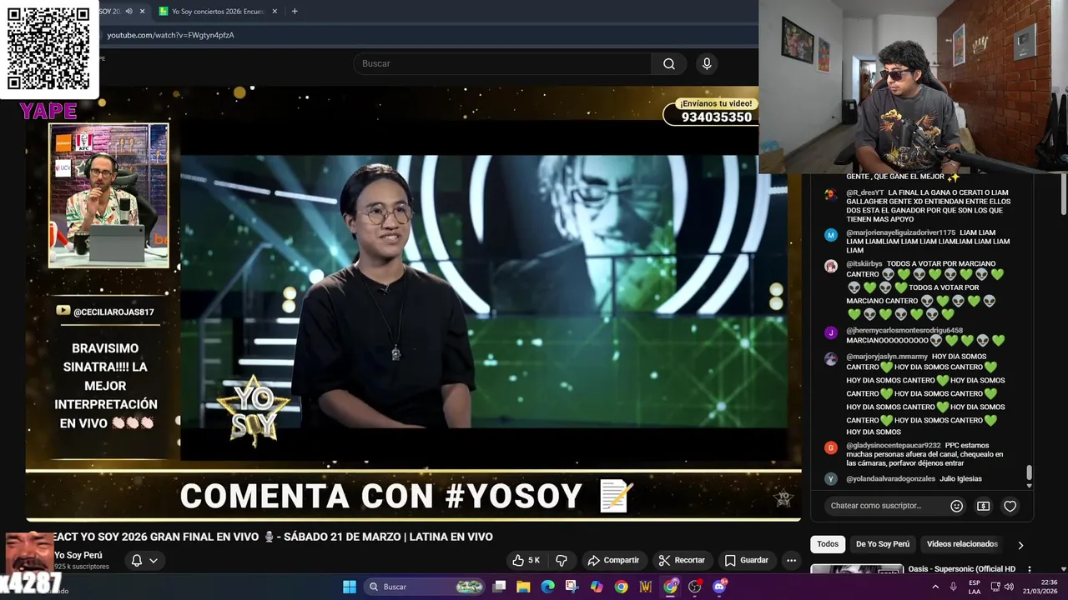Open OBS Studio from taskbar
This screenshot has height=600, width=1068.
(x=694, y=587)
